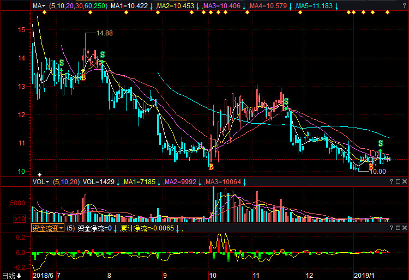Click the x10 volume scale box
The height and width of the screenshot is (280, 409).
click(20, 219)
